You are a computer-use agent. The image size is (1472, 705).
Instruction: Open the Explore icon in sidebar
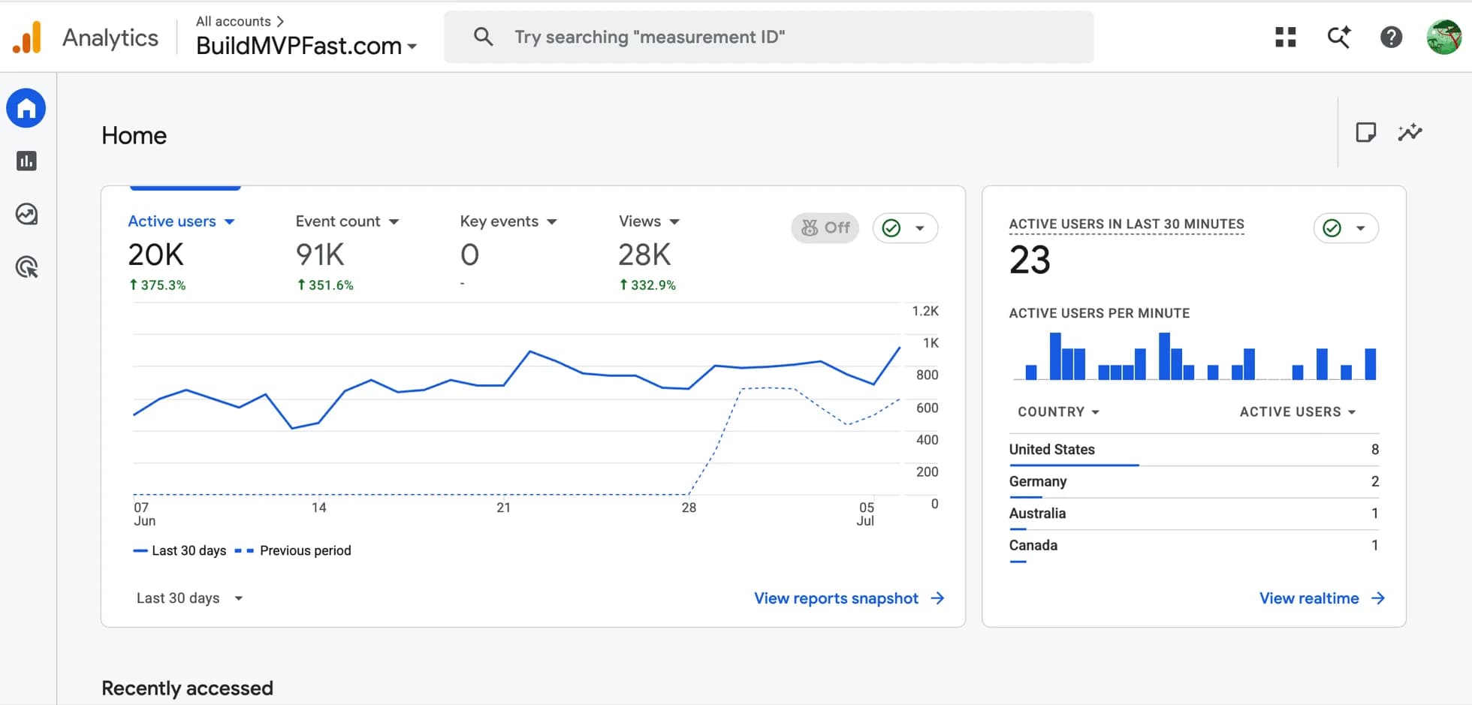pos(26,214)
